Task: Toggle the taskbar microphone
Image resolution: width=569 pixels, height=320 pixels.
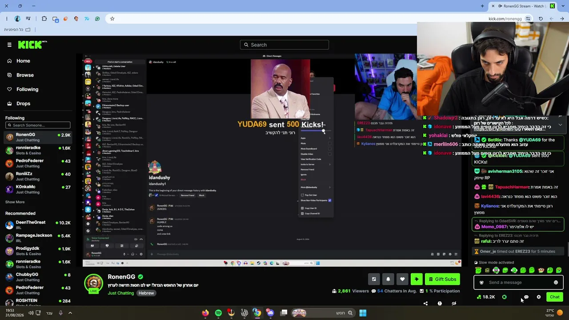Action: click(x=60, y=313)
